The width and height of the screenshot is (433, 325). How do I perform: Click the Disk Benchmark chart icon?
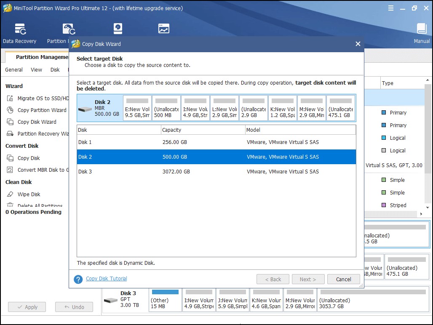click(163, 28)
